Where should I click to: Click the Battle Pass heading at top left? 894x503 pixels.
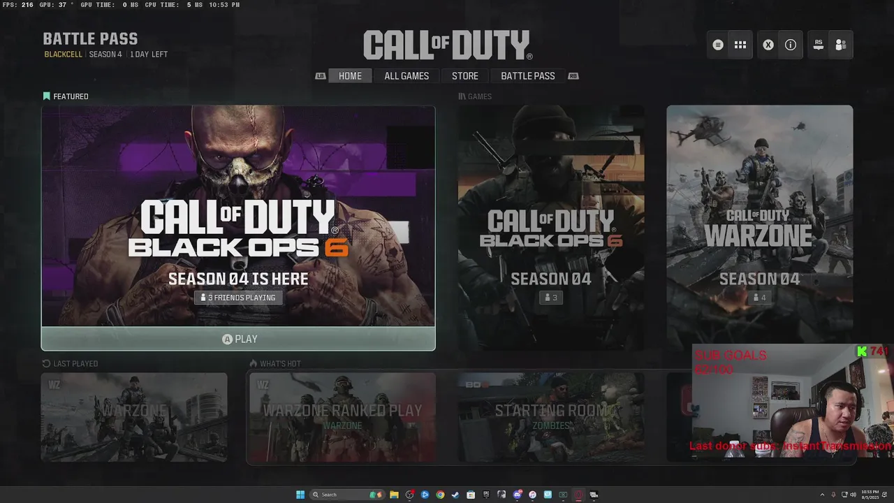pos(90,39)
